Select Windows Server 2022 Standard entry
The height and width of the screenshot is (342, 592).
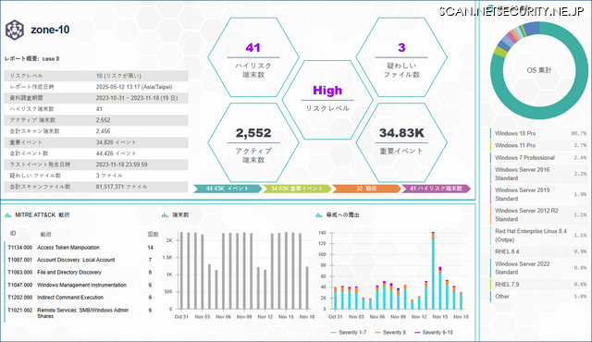(538, 268)
